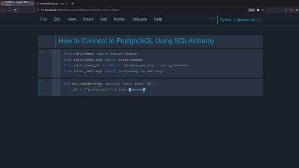Image resolution: width=299 pixels, height=168 pixels.
Task: Open the browser downloads arrow icon
Action: [x=285, y=10]
